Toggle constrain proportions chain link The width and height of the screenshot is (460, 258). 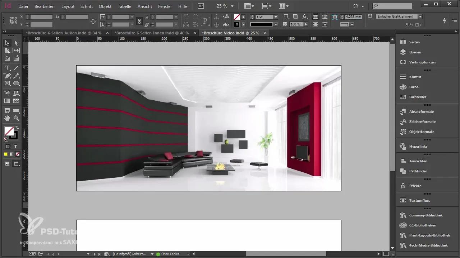tap(139, 21)
